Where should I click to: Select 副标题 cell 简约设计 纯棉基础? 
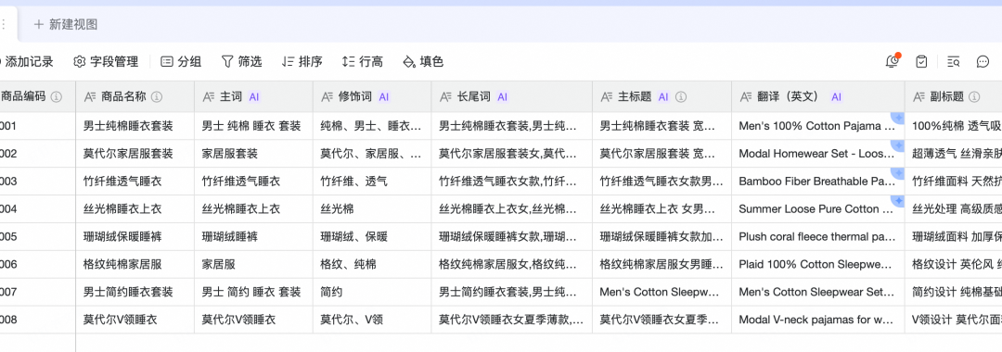954,292
